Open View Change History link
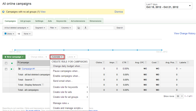Image resolution: width=196 pixels, height=111 pixels. (185, 33)
